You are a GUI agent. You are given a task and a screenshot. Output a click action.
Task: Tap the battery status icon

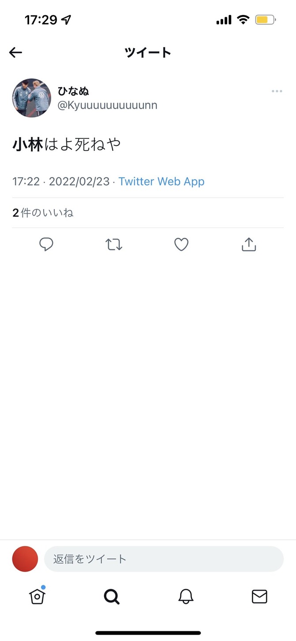[266, 19]
